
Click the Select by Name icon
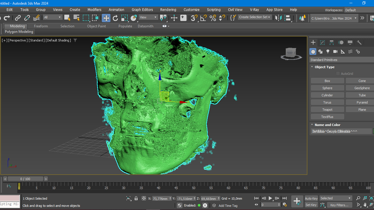(x=76, y=18)
